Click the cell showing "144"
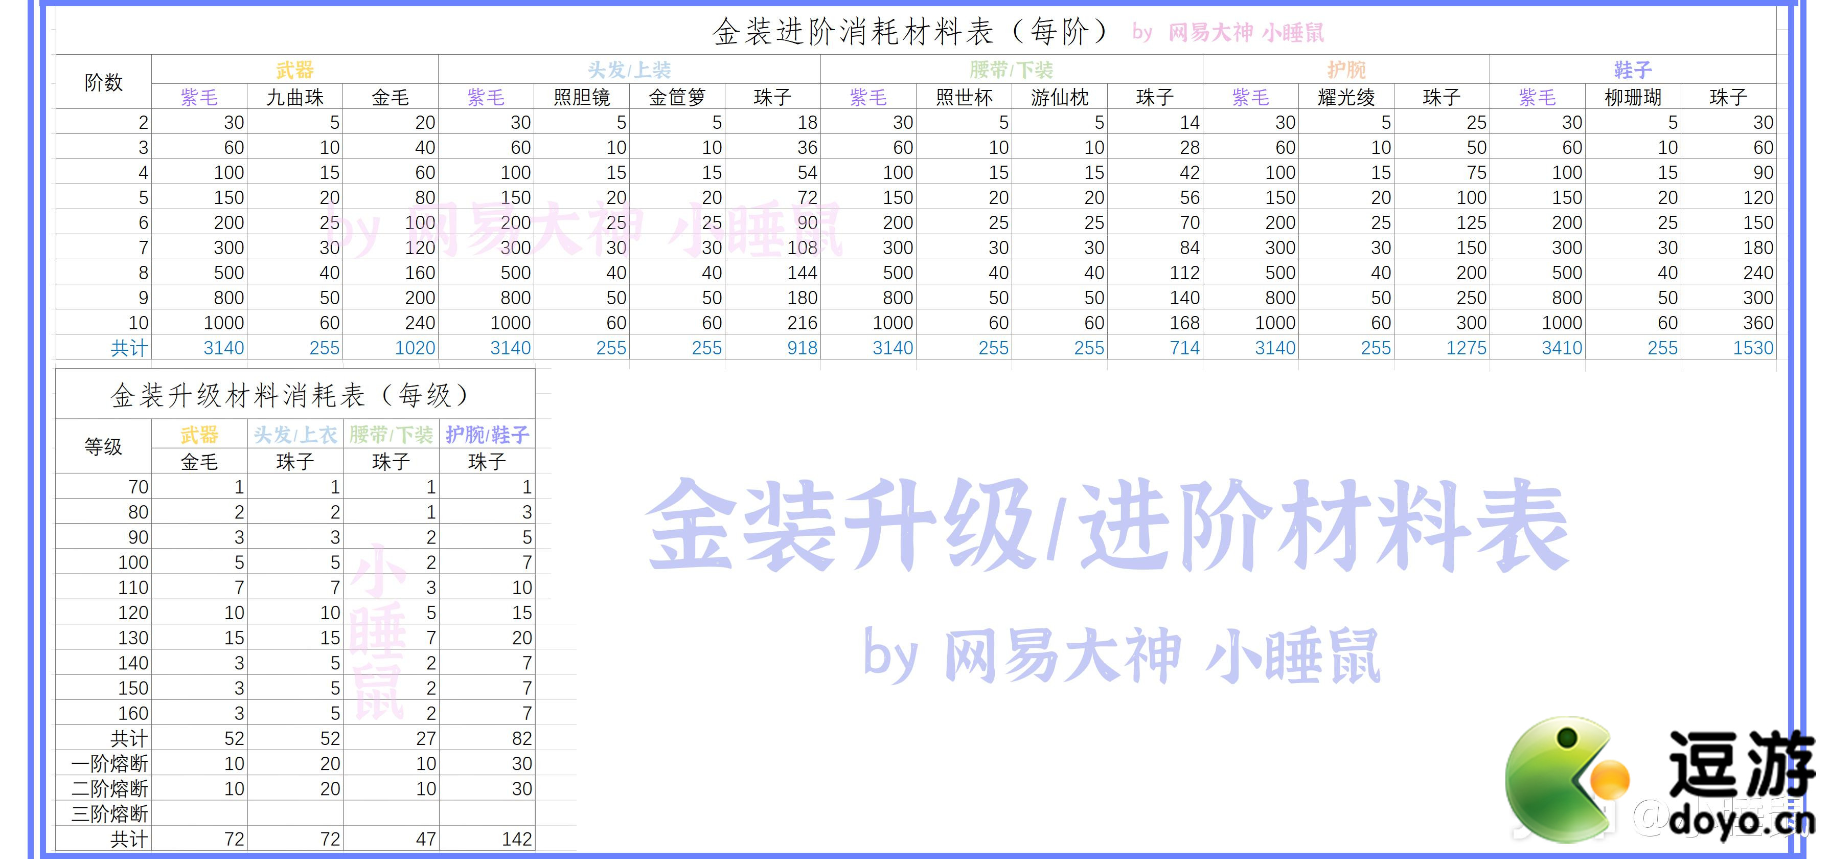This screenshot has height=859, width=1830. click(x=773, y=273)
